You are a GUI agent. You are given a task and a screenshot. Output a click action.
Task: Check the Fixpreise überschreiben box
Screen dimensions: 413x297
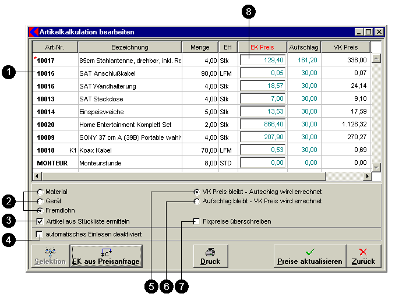tap(197, 221)
